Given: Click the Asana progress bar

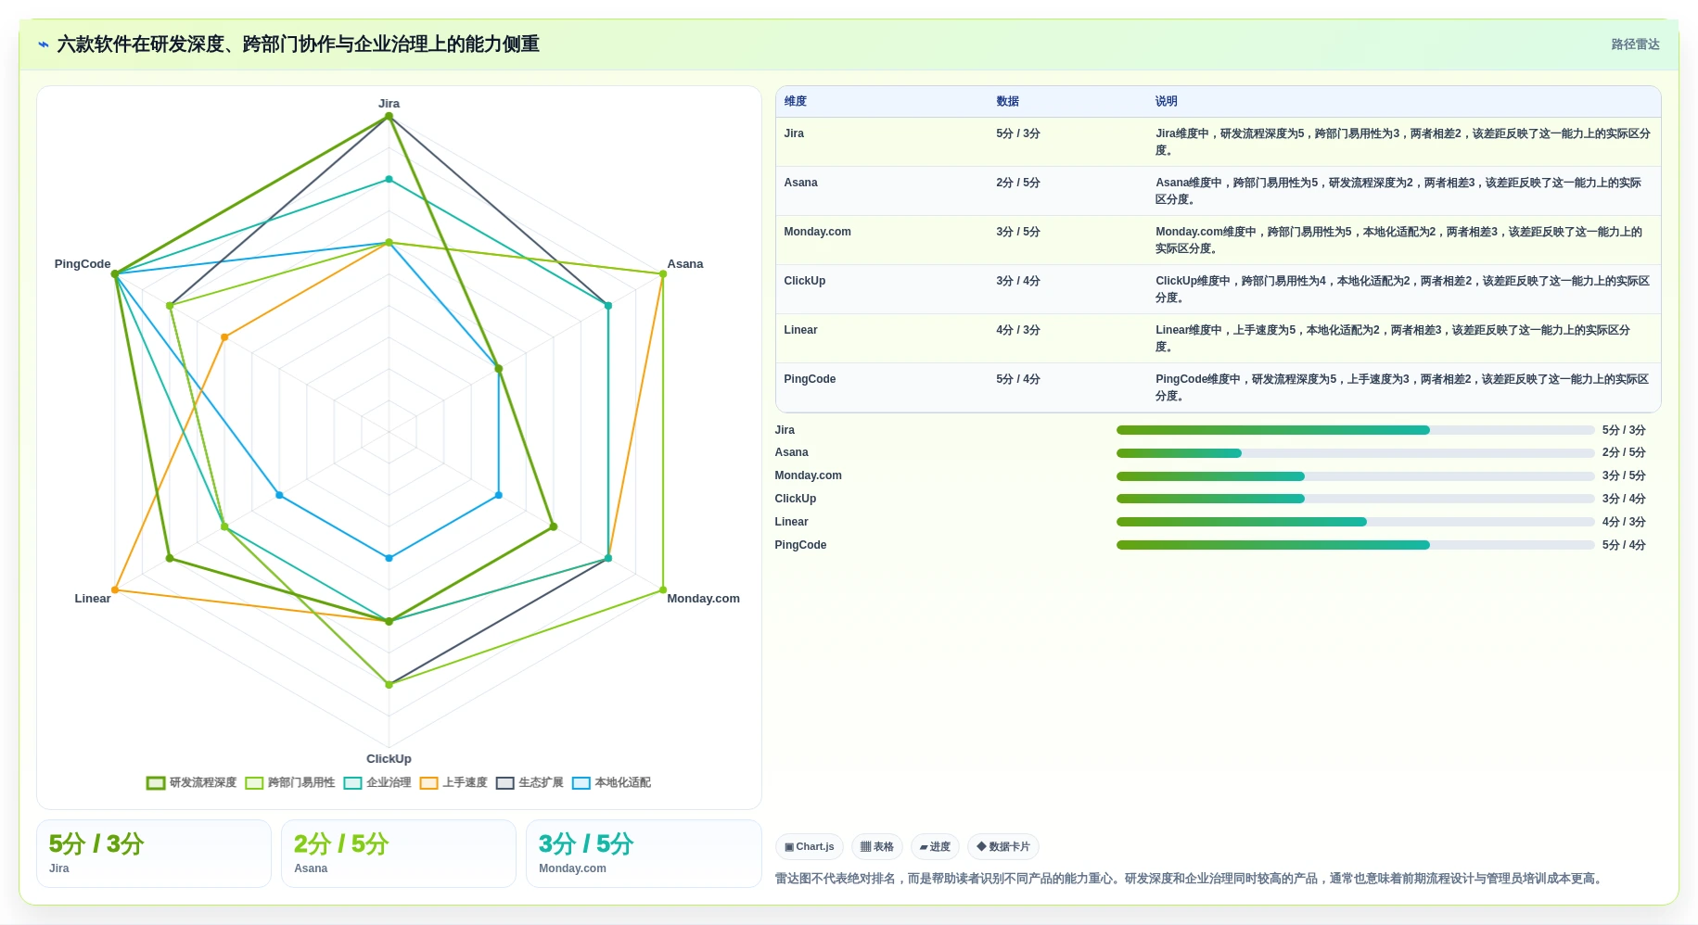Looking at the screenshot, I should tap(1355, 453).
